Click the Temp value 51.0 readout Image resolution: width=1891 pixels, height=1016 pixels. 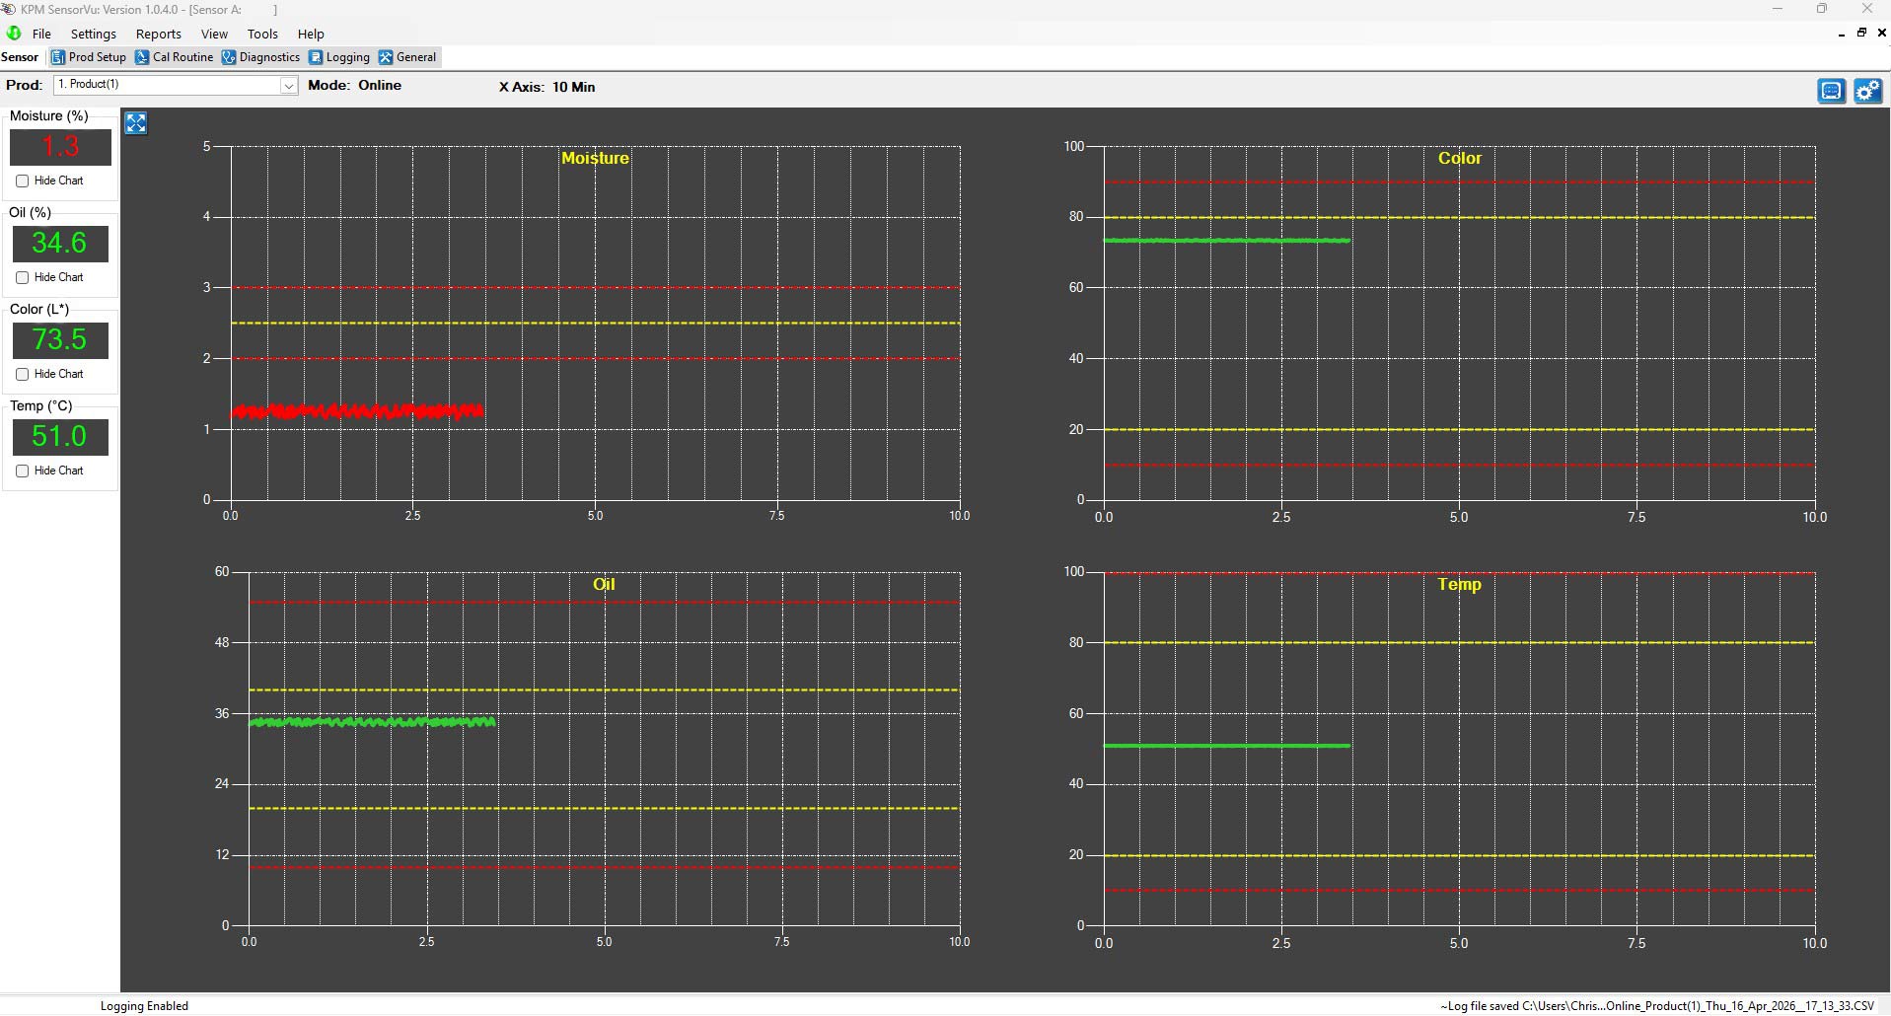pyautogui.click(x=60, y=437)
